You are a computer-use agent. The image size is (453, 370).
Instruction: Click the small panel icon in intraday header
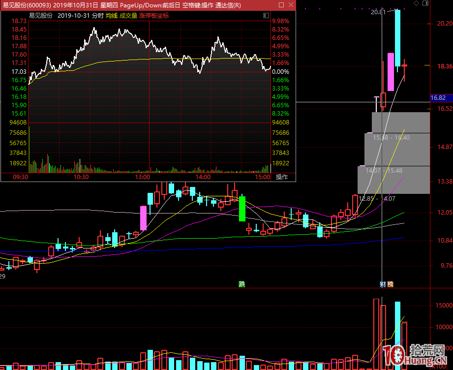pos(266,15)
